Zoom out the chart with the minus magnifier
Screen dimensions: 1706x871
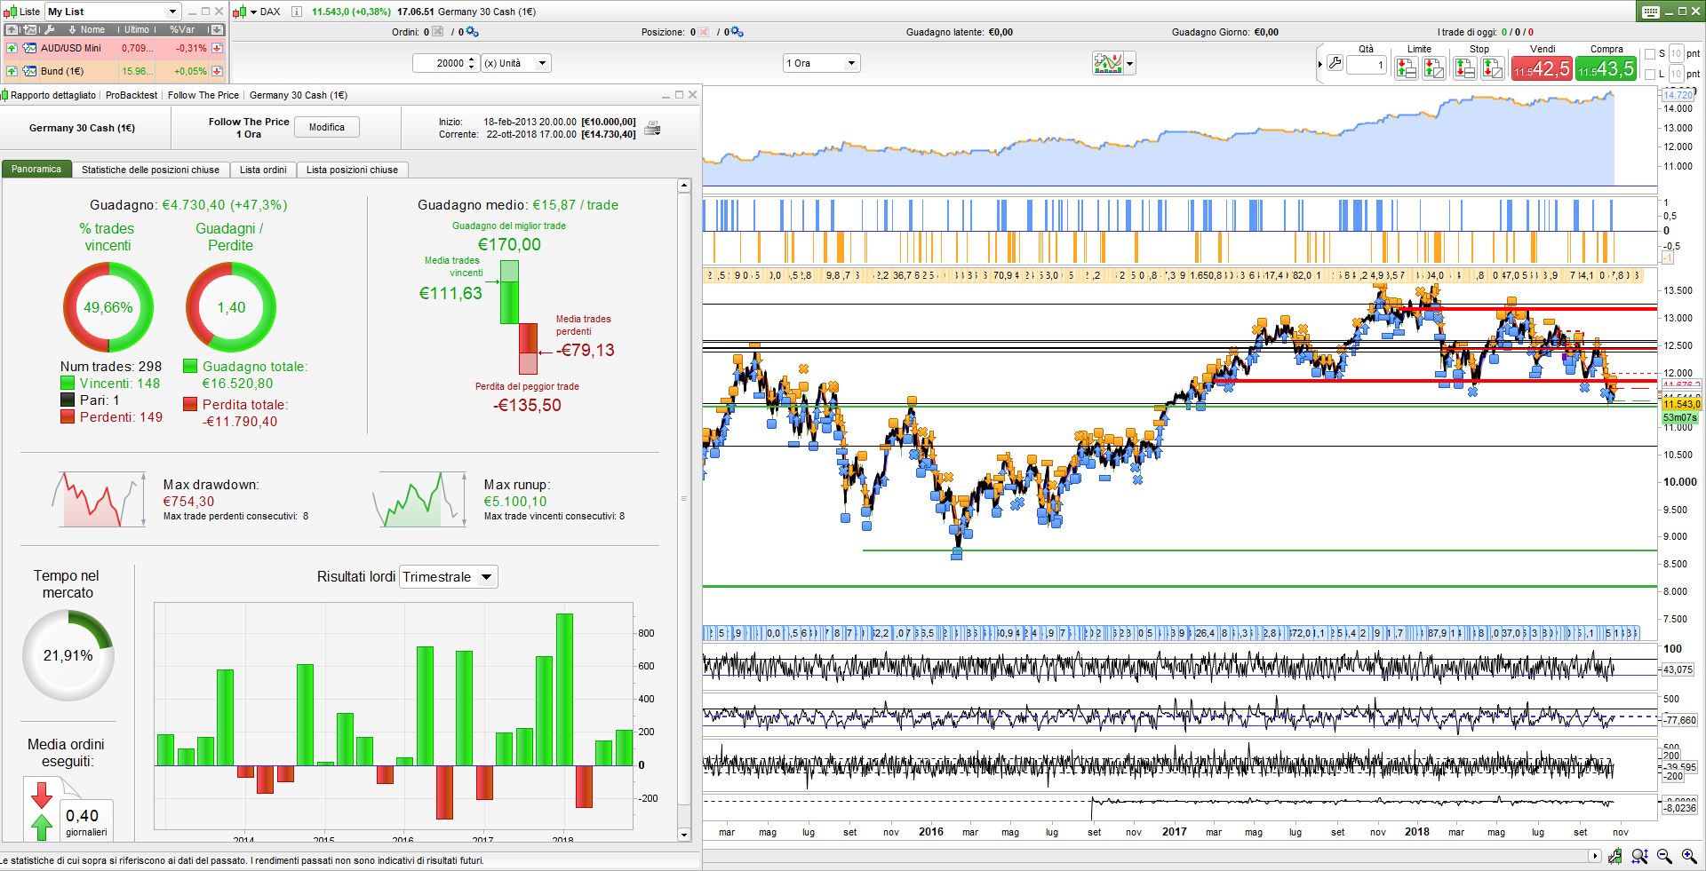[1664, 856]
